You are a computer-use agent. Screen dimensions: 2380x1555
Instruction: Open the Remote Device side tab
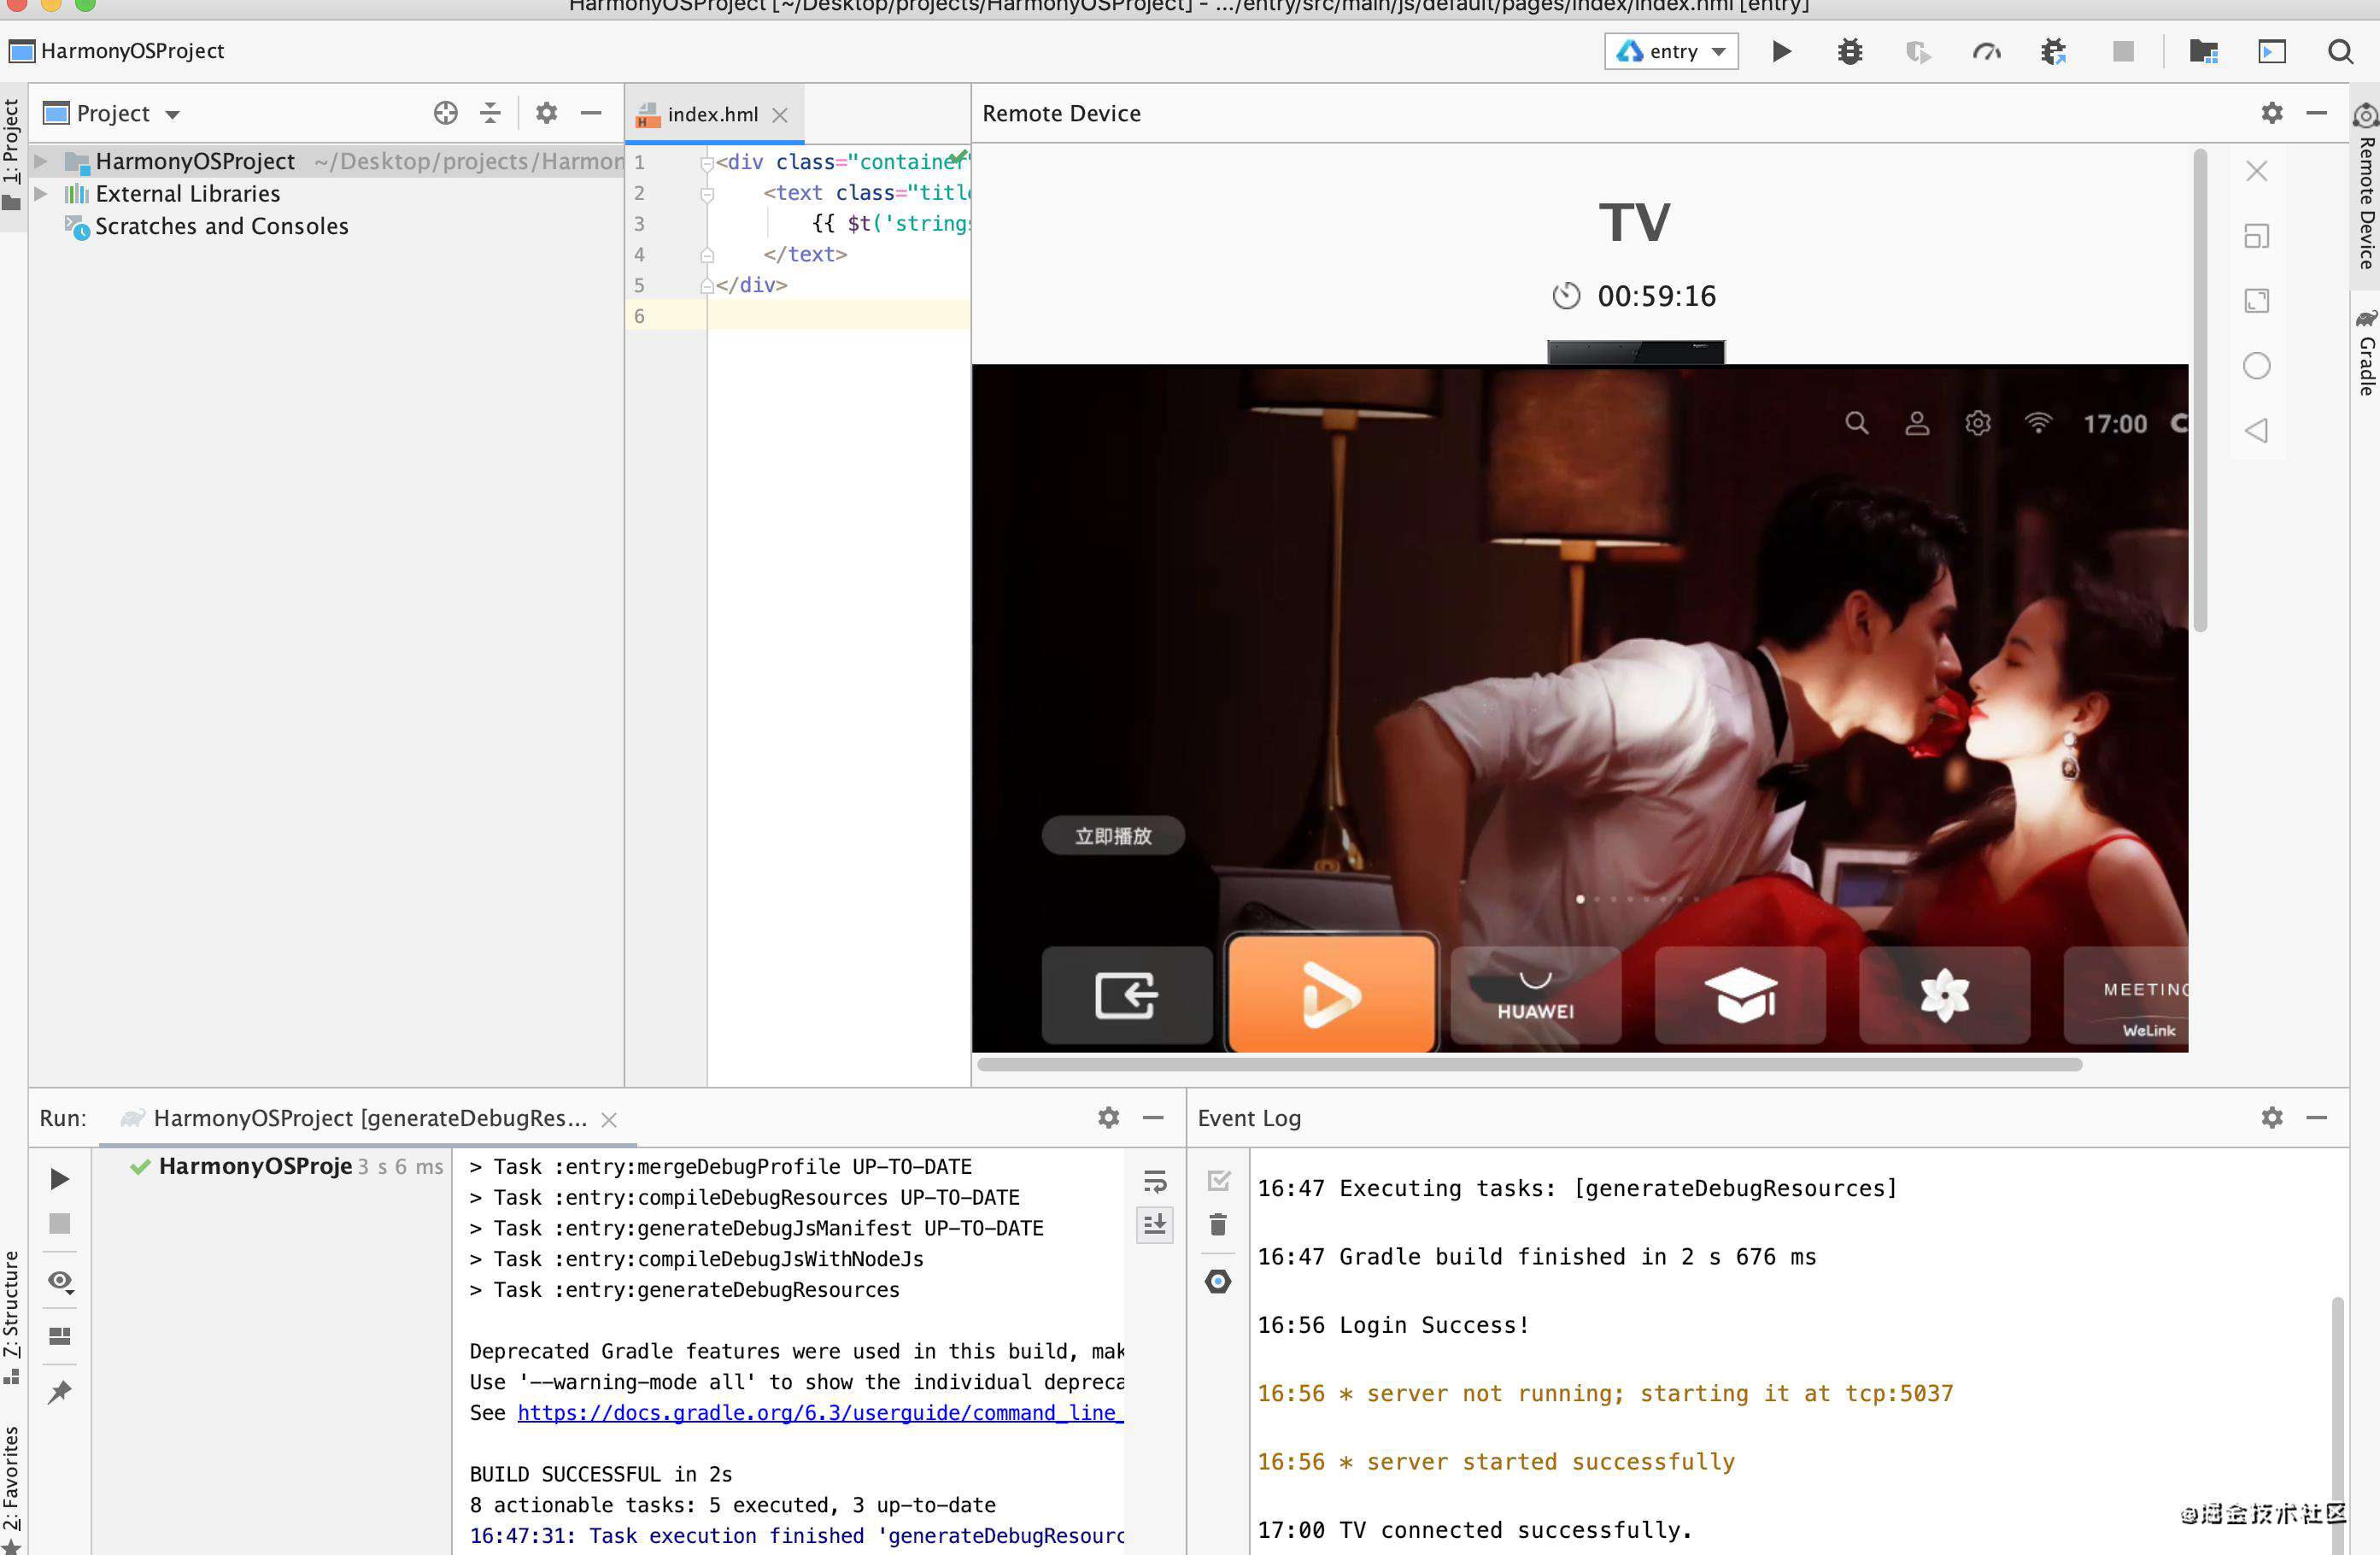[2366, 186]
